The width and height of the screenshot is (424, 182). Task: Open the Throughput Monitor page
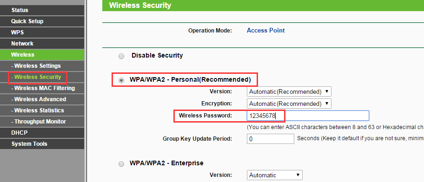(x=42, y=122)
